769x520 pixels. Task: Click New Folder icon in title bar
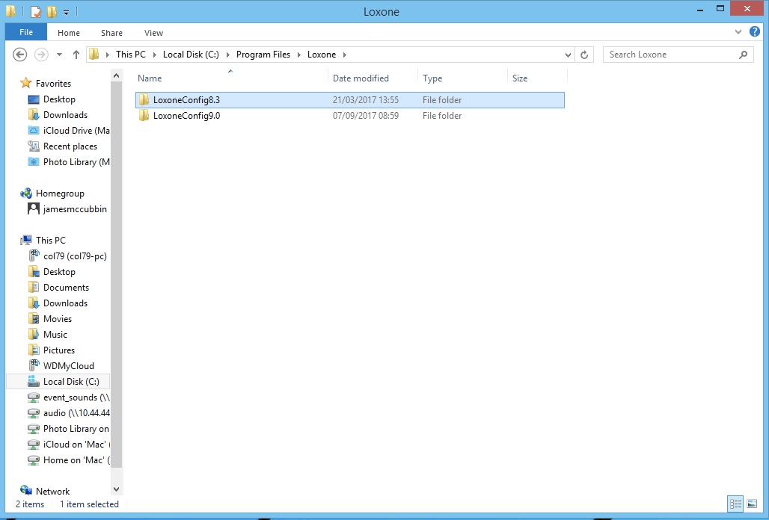click(x=52, y=12)
